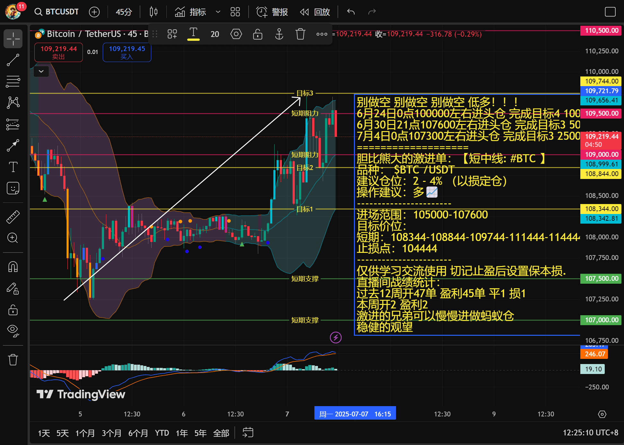Image resolution: width=624 pixels, height=445 pixels.
Task: Grab the floating toolbar drag handle
Action: tap(155, 34)
